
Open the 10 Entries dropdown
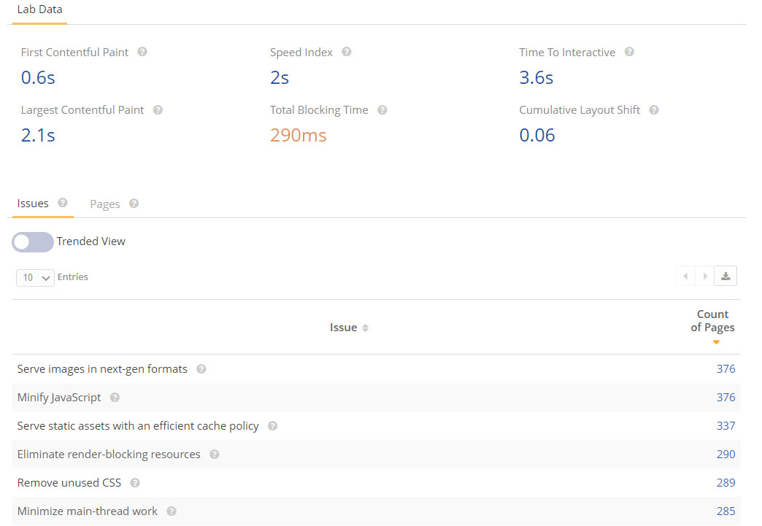(x=35, y=278)
